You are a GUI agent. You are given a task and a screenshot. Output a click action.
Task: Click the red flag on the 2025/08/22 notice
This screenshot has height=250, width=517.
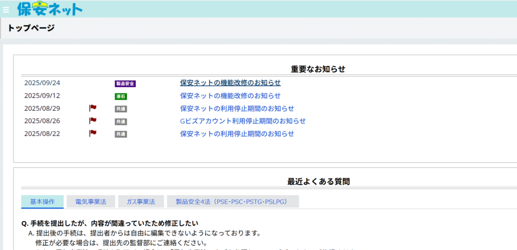tap(93, 133)
